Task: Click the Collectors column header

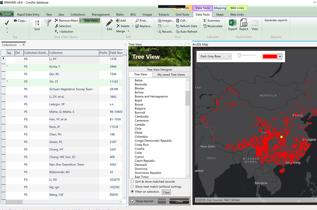Action: tap(74, 53)
